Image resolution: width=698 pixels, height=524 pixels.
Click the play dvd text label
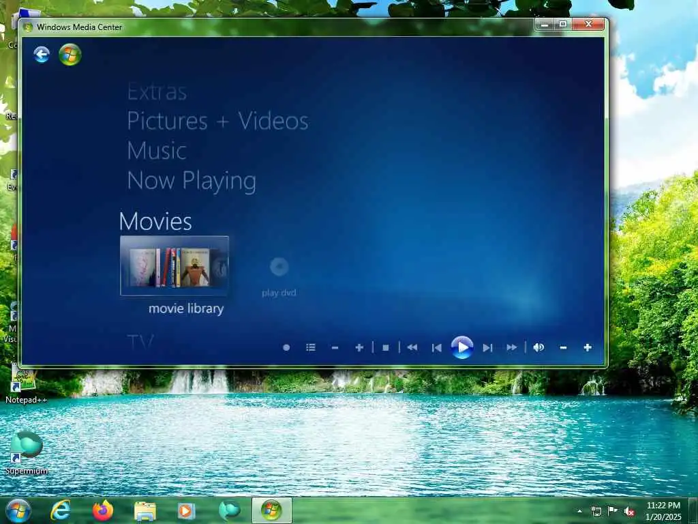coord(279,293)
